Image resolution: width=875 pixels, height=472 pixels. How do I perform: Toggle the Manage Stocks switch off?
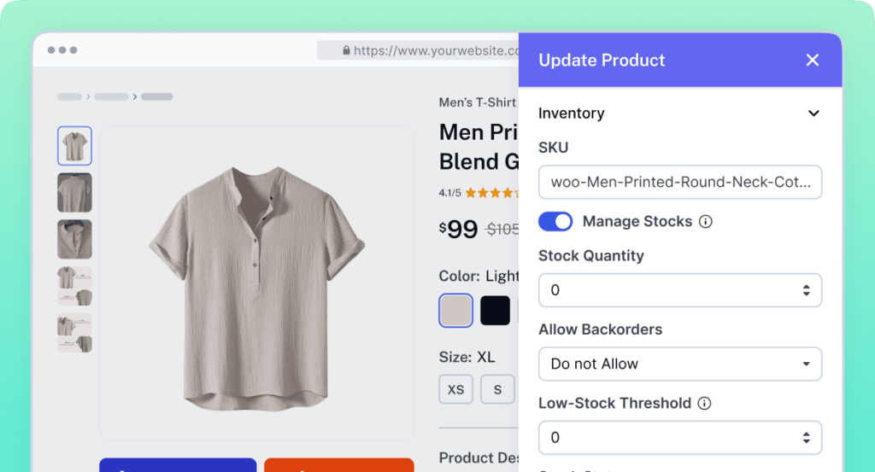555,222
